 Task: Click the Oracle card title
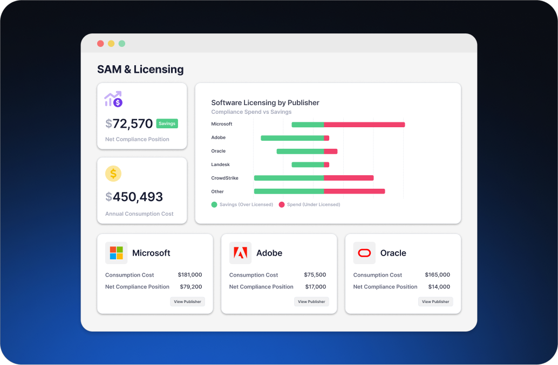(x=393, y=253)
